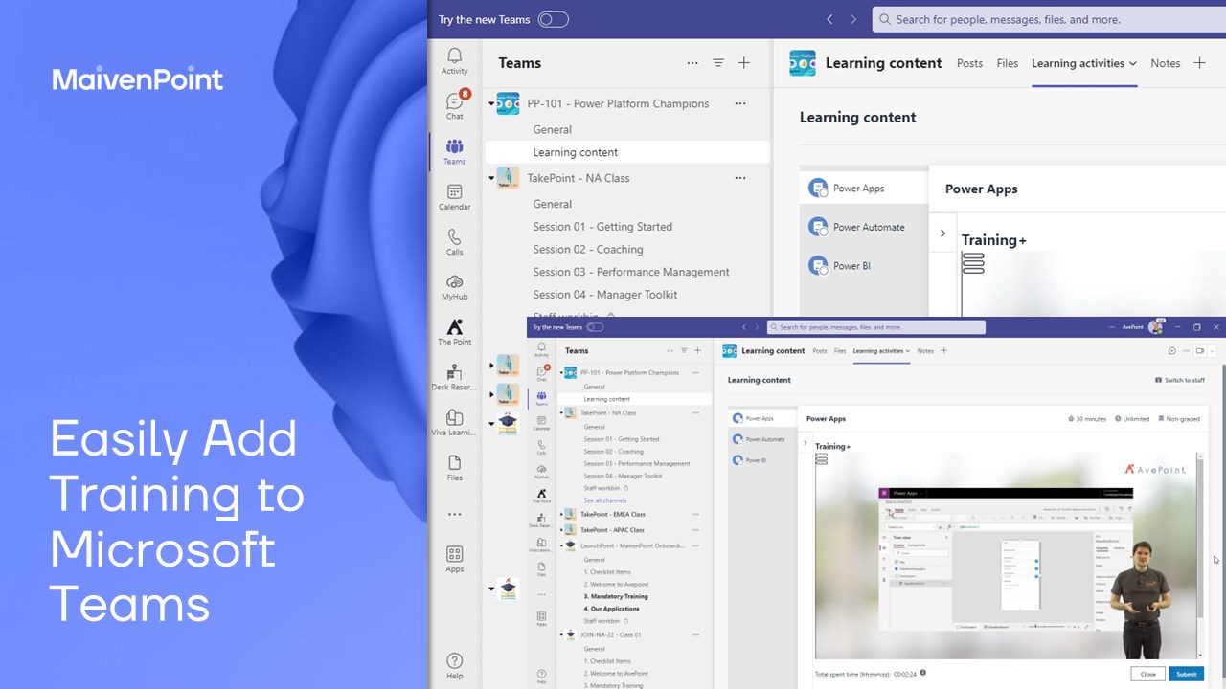
Task: Select Calendar icon in the large Teams window
Action: pos(454,197)
